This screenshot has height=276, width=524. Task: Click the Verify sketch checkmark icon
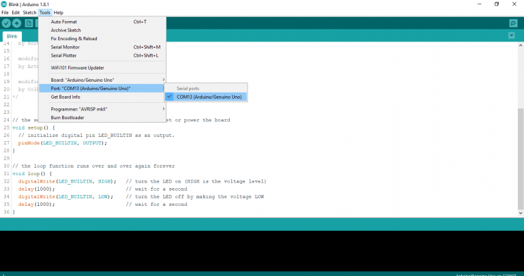[6, 23]
